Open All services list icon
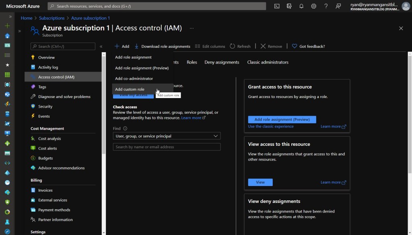Image resolution: width=412 pixels, height=235 pixels. point(7,55)
